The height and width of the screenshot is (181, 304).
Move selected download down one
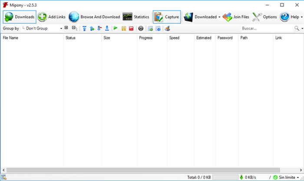click(99, 29)
